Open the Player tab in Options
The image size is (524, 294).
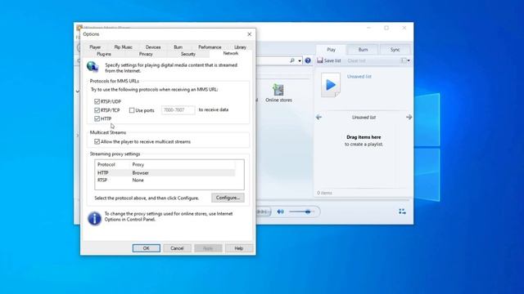pos(95,47)
